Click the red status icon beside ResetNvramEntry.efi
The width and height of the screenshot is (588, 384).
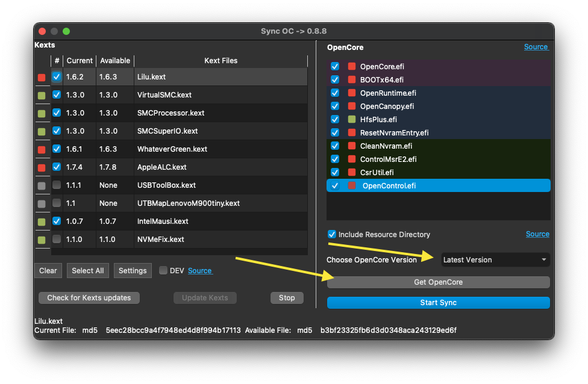(x=352, y=132)
